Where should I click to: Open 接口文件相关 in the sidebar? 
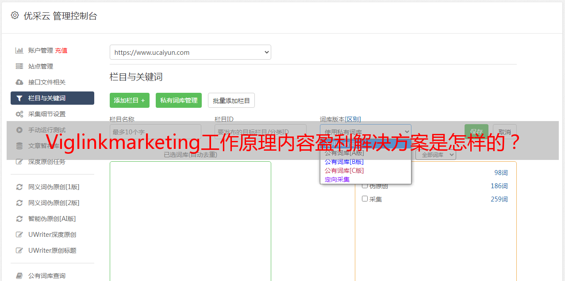click(47, 82)
